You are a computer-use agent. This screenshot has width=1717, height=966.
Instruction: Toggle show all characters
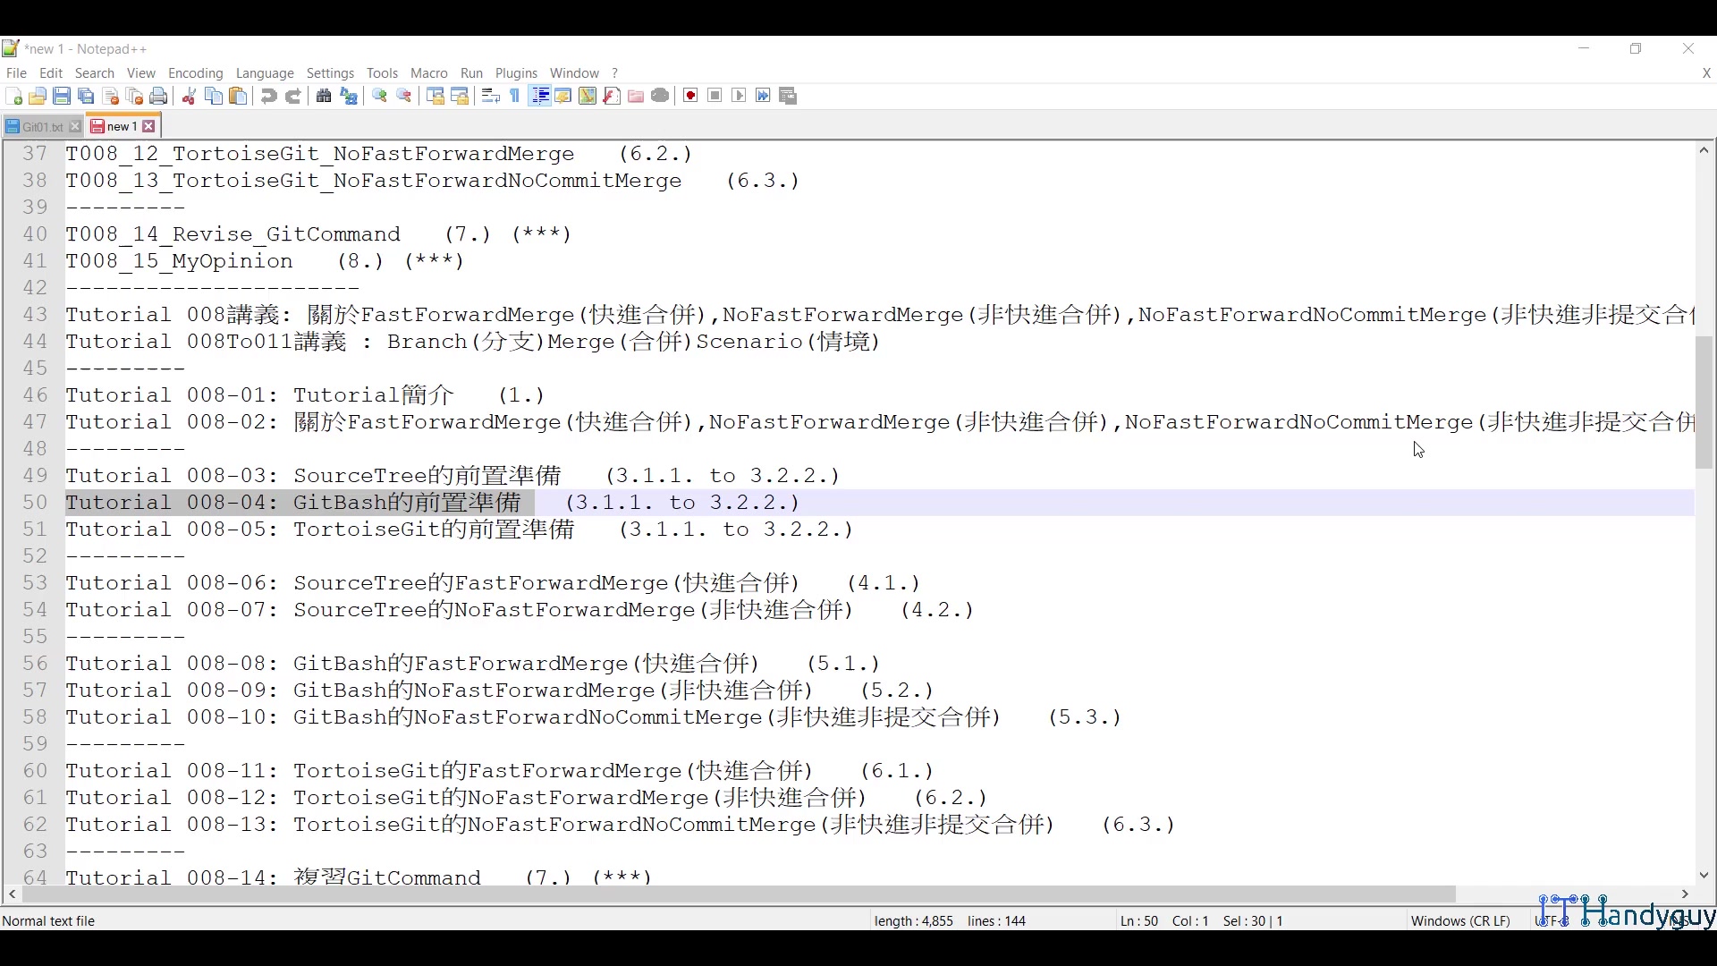pos(514,96)
